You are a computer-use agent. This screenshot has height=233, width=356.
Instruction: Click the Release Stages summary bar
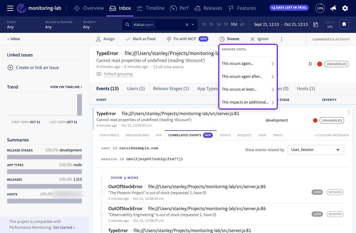[x=45, y=157]
